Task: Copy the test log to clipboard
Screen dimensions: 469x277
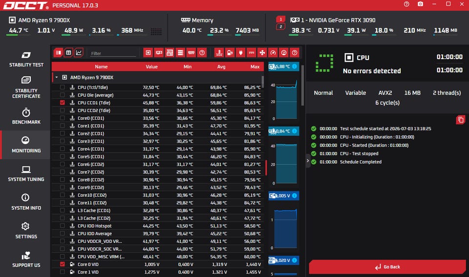Action: tap(461, 120)
